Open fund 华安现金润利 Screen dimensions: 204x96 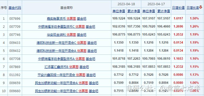coord(56,35)
